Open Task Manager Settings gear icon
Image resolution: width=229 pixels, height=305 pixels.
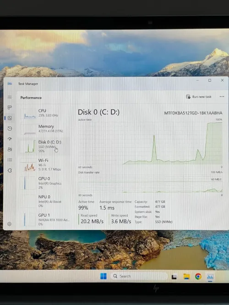click(x=9, y=224)
